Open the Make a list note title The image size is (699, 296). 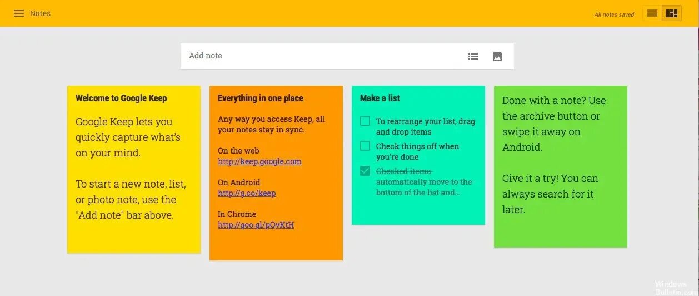[x=380, y=98]
